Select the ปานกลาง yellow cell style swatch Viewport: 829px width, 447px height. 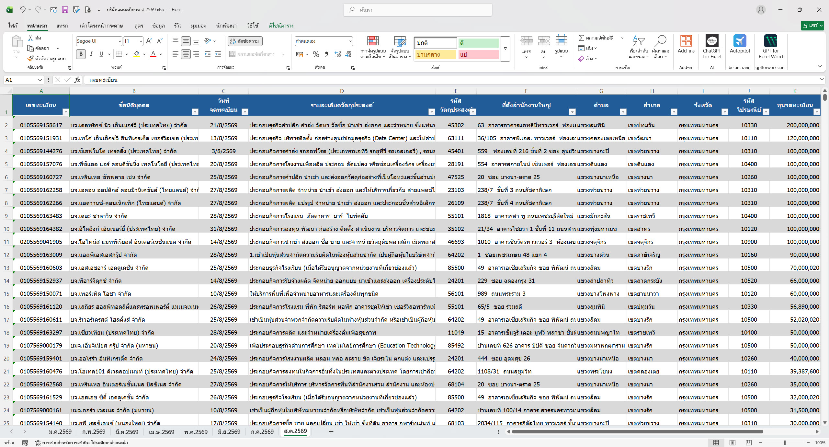pos(435,54)
